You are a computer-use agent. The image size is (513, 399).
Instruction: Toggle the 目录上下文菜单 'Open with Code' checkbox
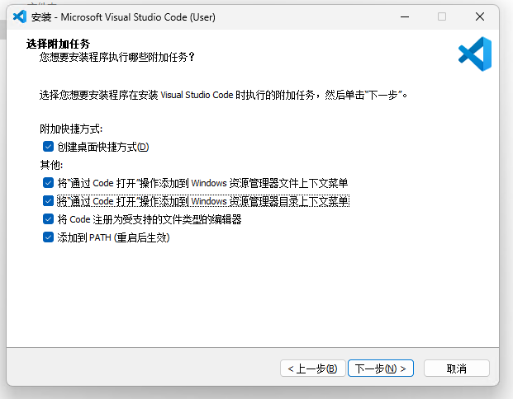coord(48,201)
